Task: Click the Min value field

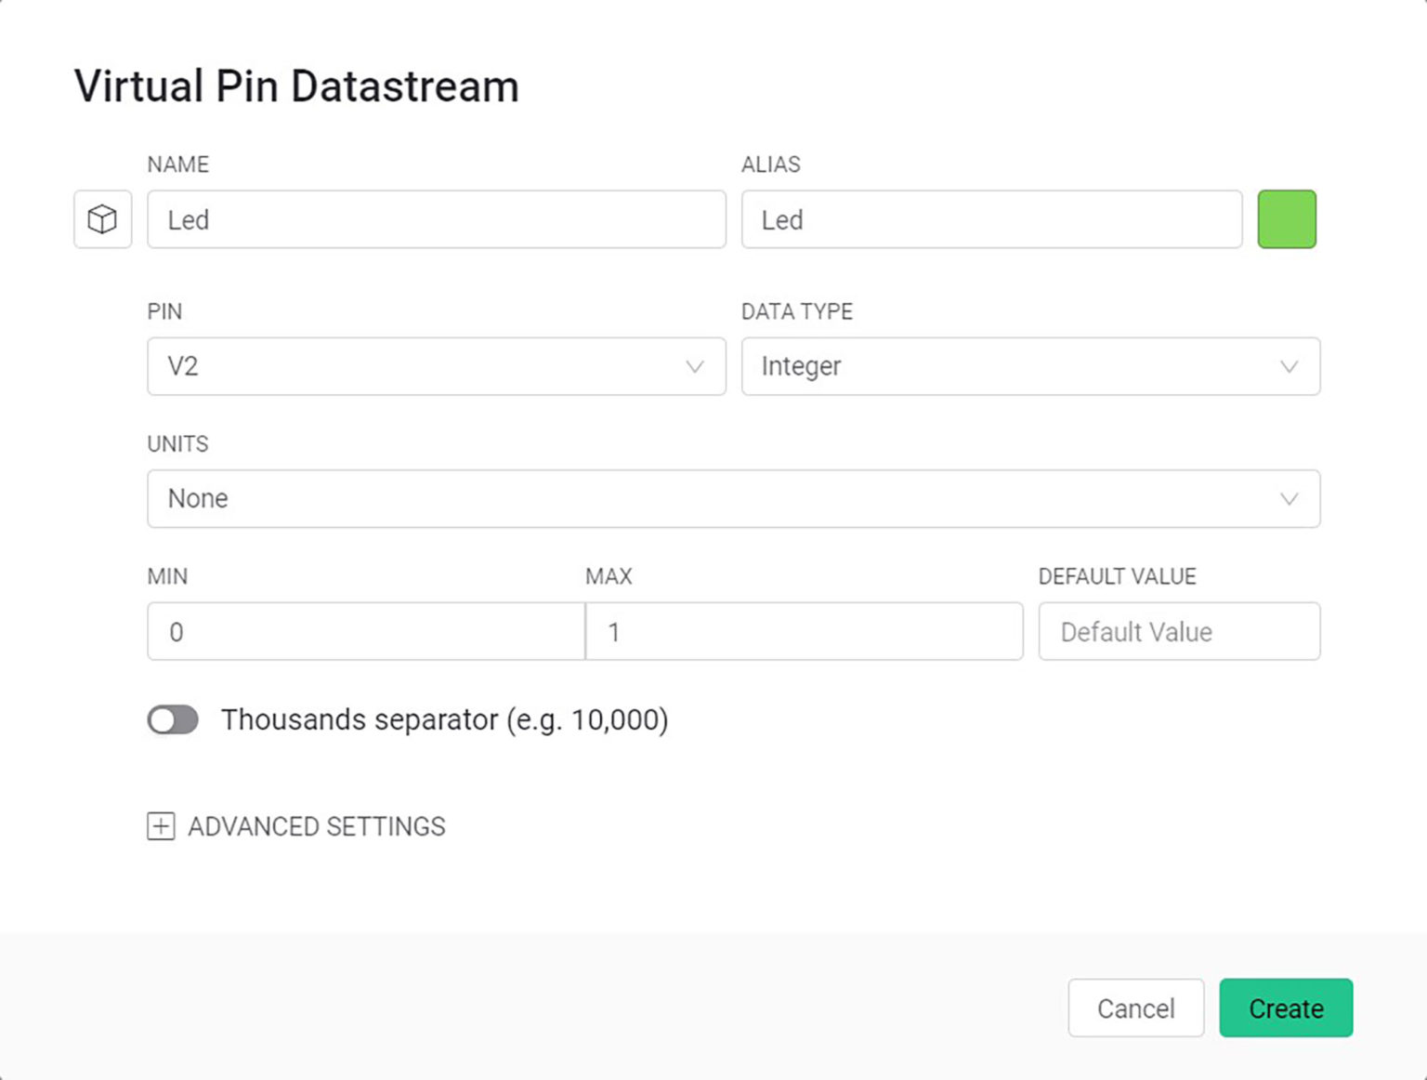Action: [365, 632]
